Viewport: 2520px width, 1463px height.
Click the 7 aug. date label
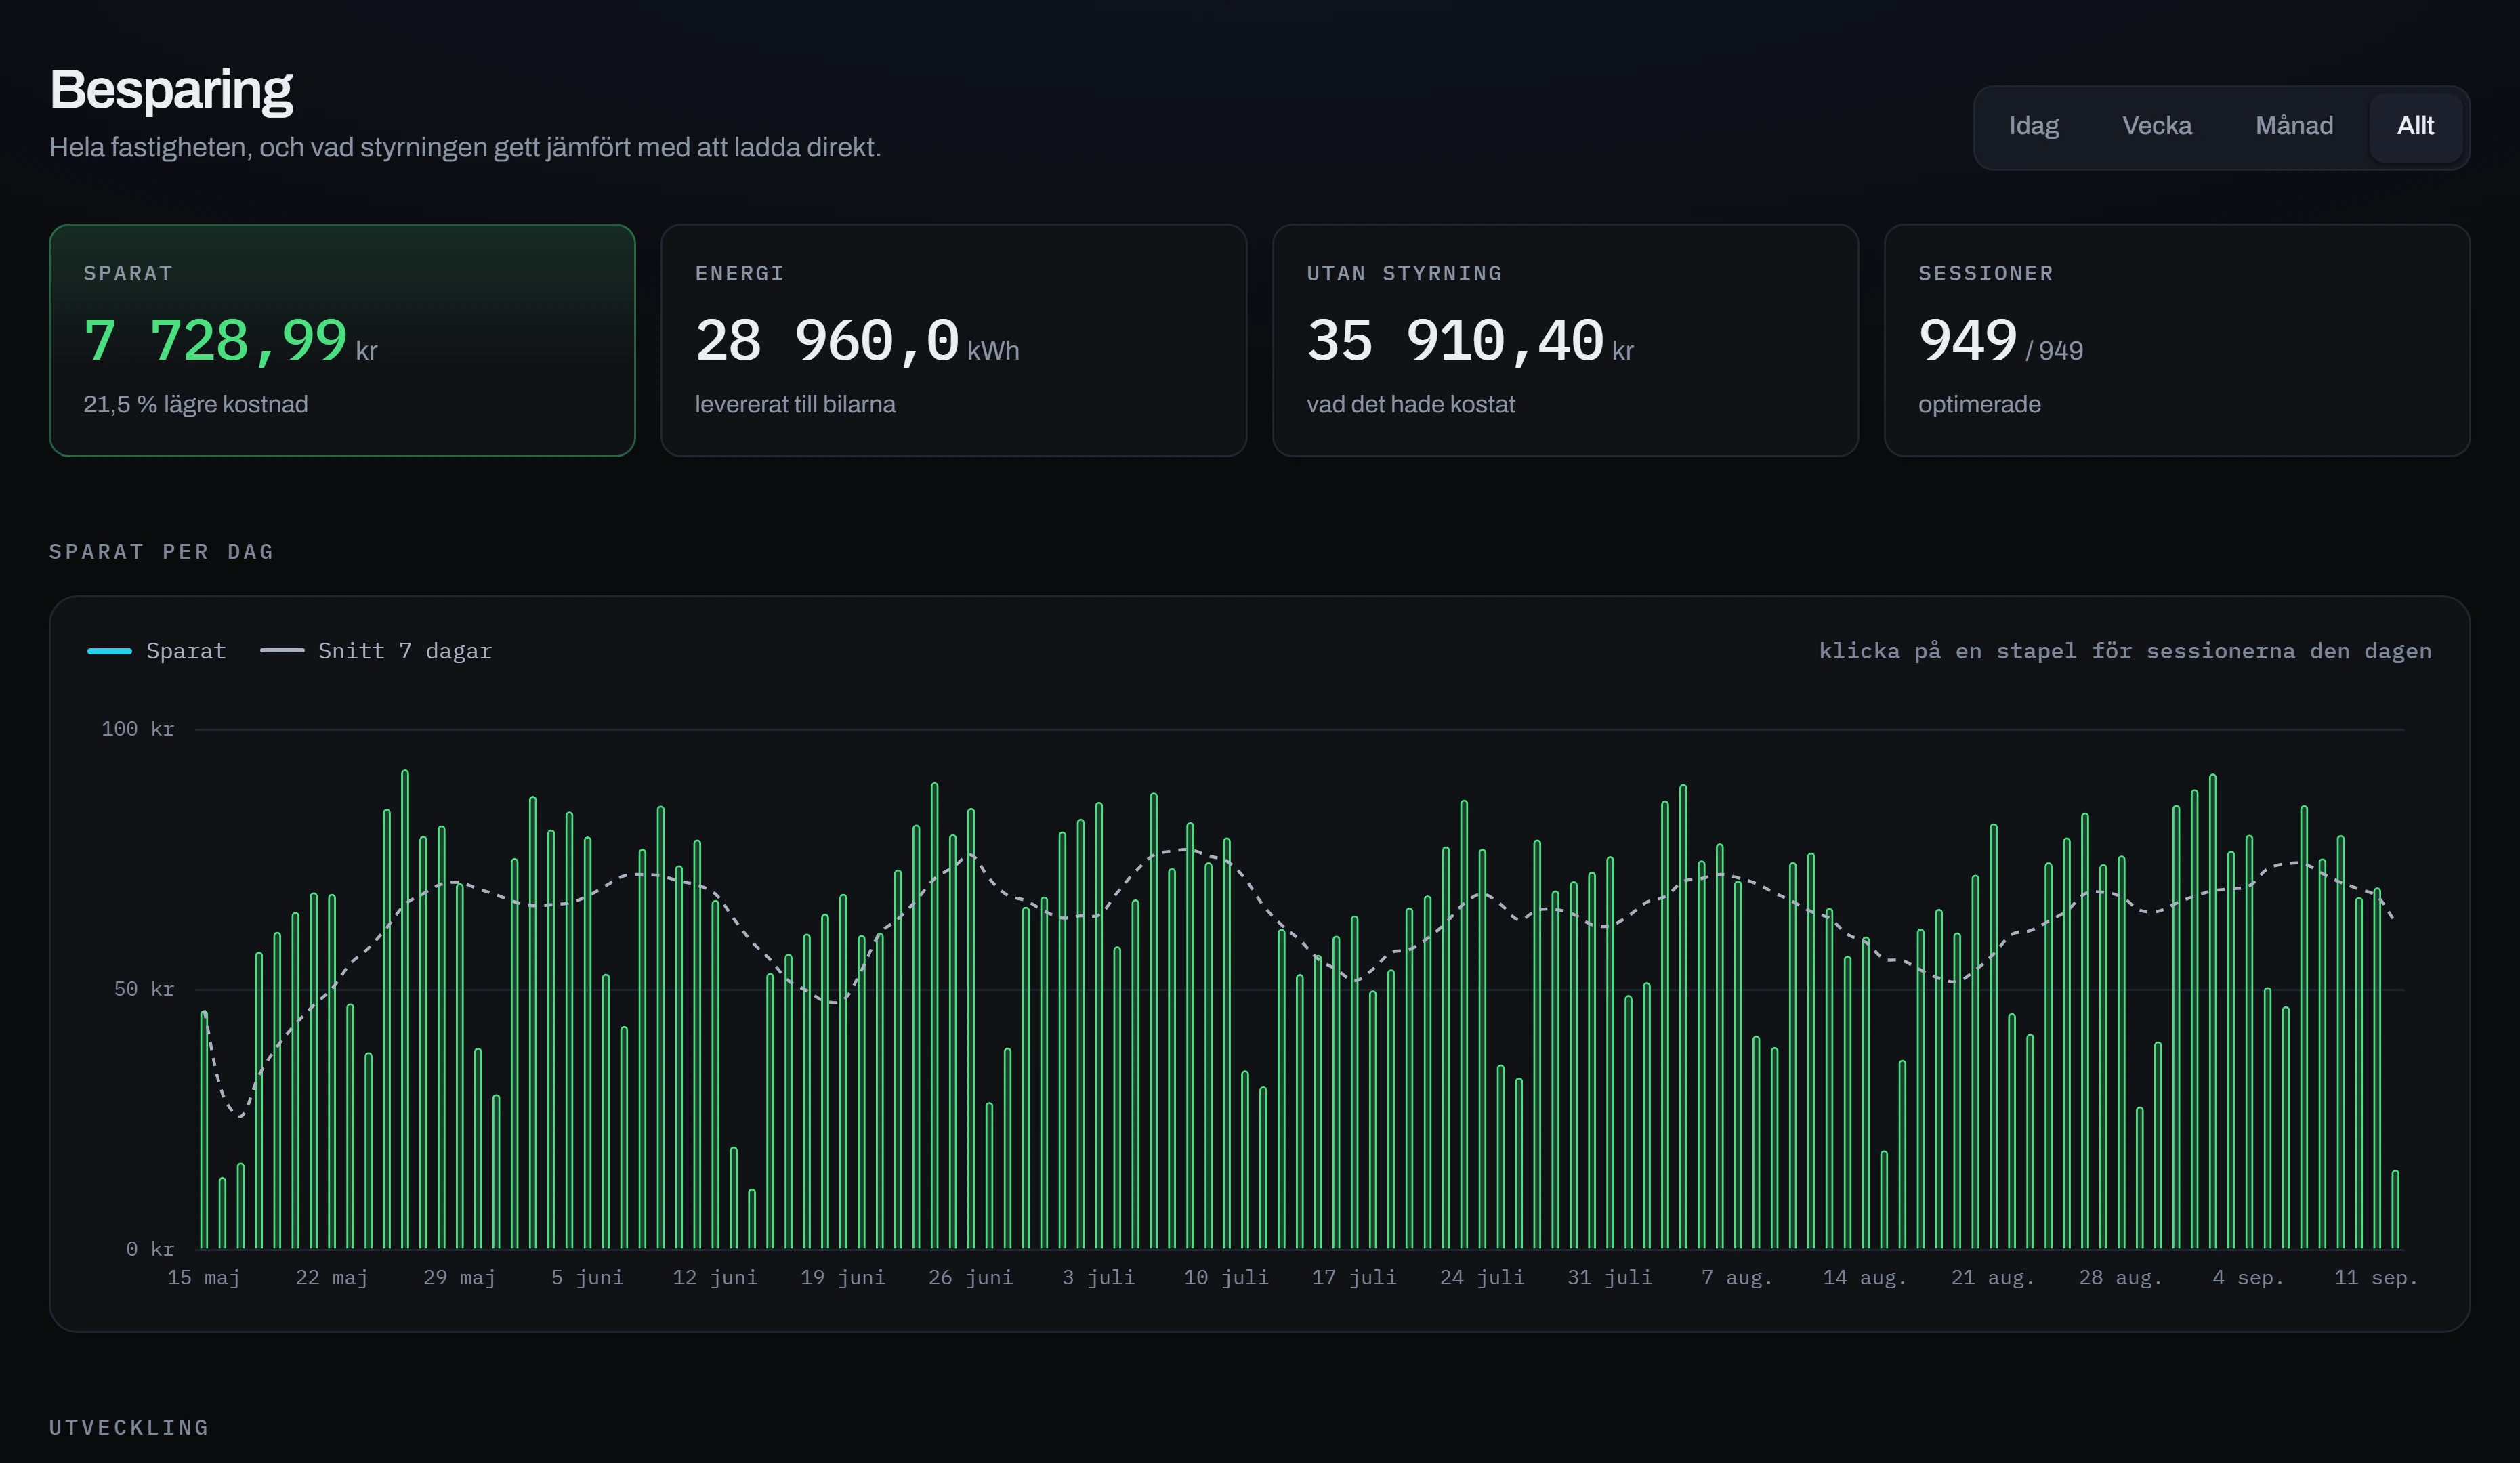point(1737,1277)
